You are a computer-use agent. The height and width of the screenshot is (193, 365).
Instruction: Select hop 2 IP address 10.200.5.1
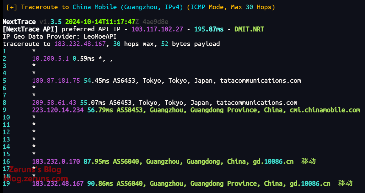(x=50, y=59)
